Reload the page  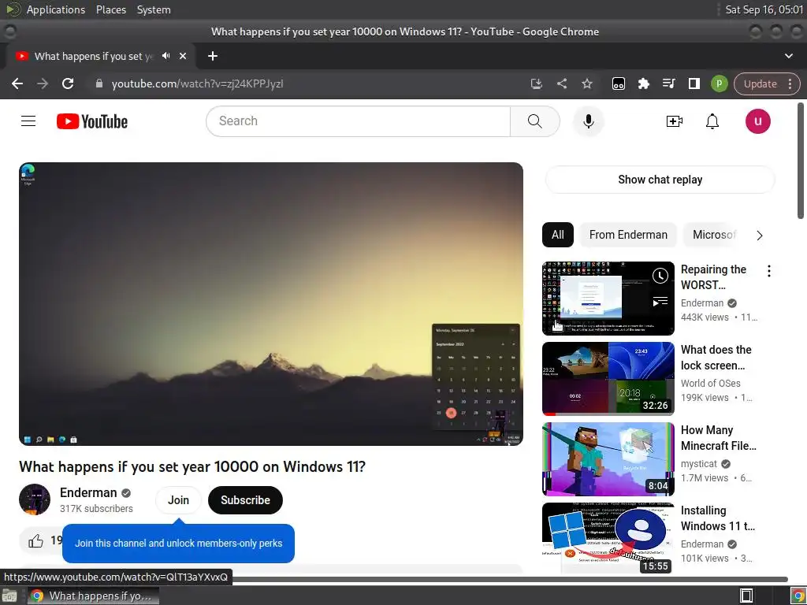point(68,84)
